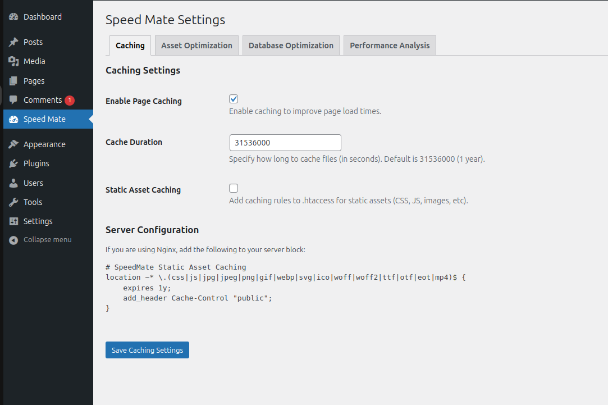The height and width of the screenshot is (405, 608).
Task: Click the Users person icon
Action: (x=13, y=183)
